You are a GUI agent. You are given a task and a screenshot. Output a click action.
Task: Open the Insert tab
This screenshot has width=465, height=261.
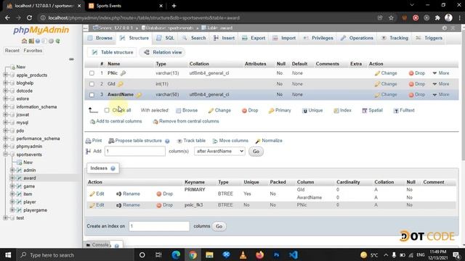pyautogui.click(x=224, y=38)
